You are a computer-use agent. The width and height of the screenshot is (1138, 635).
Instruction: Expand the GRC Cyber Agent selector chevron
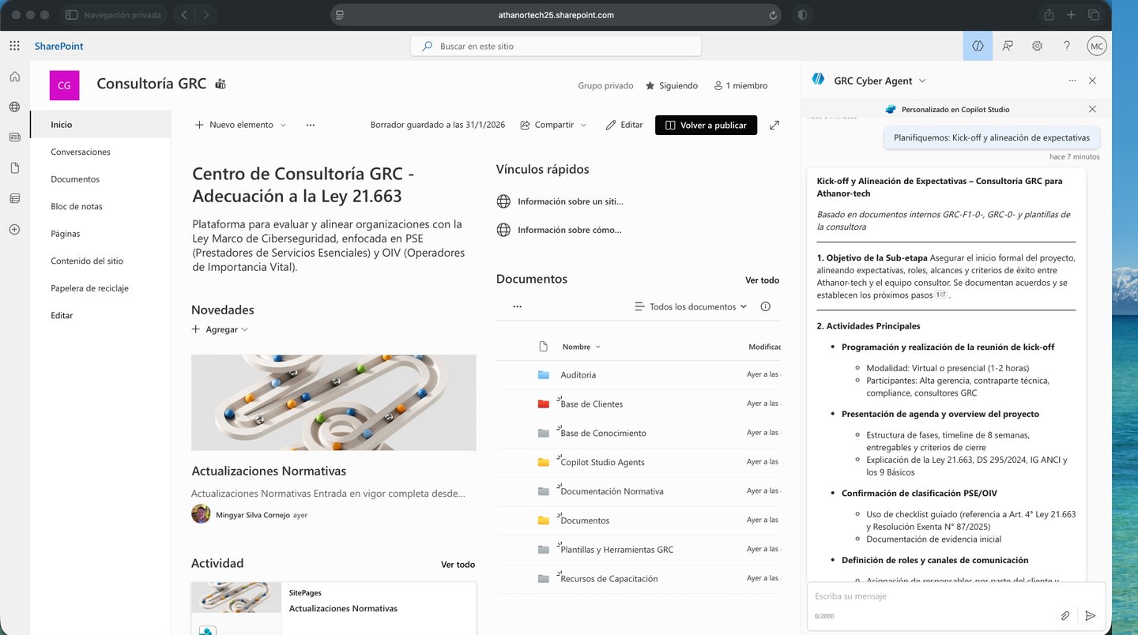(922, 81)
